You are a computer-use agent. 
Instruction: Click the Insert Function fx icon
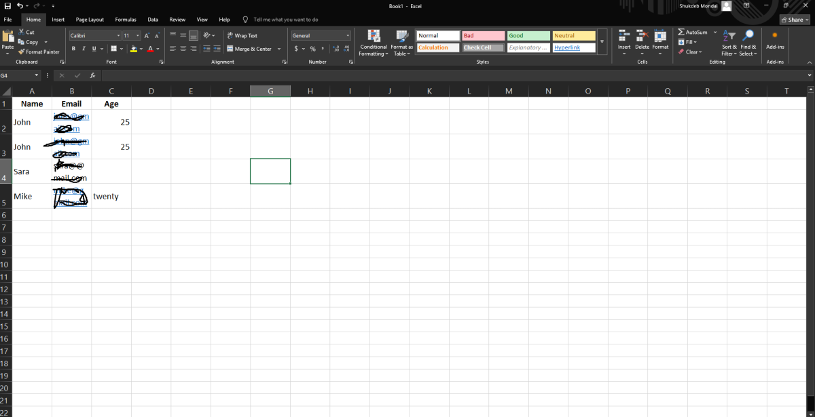click(x=92, y=75)
